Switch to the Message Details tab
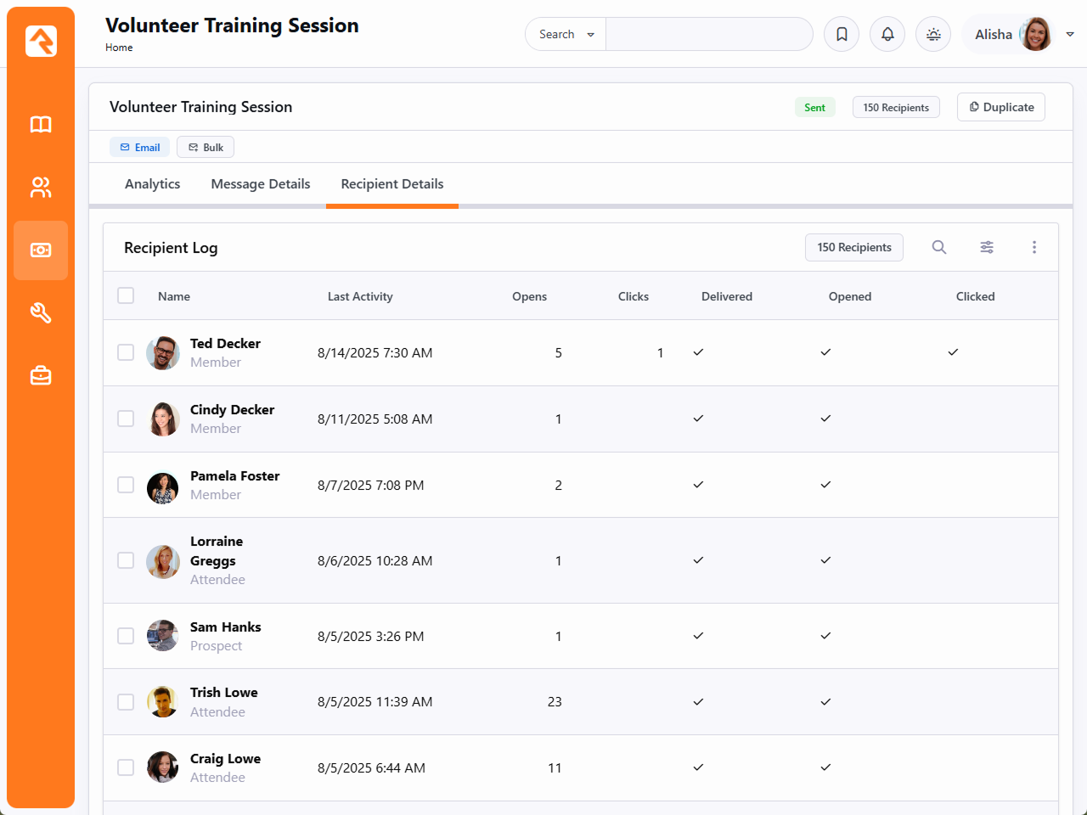The image size is (1087, 815). tap(261, 184)
